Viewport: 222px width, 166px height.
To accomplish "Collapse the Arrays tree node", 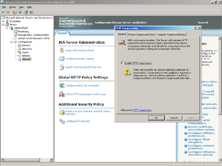I will [x=3, y=25].
